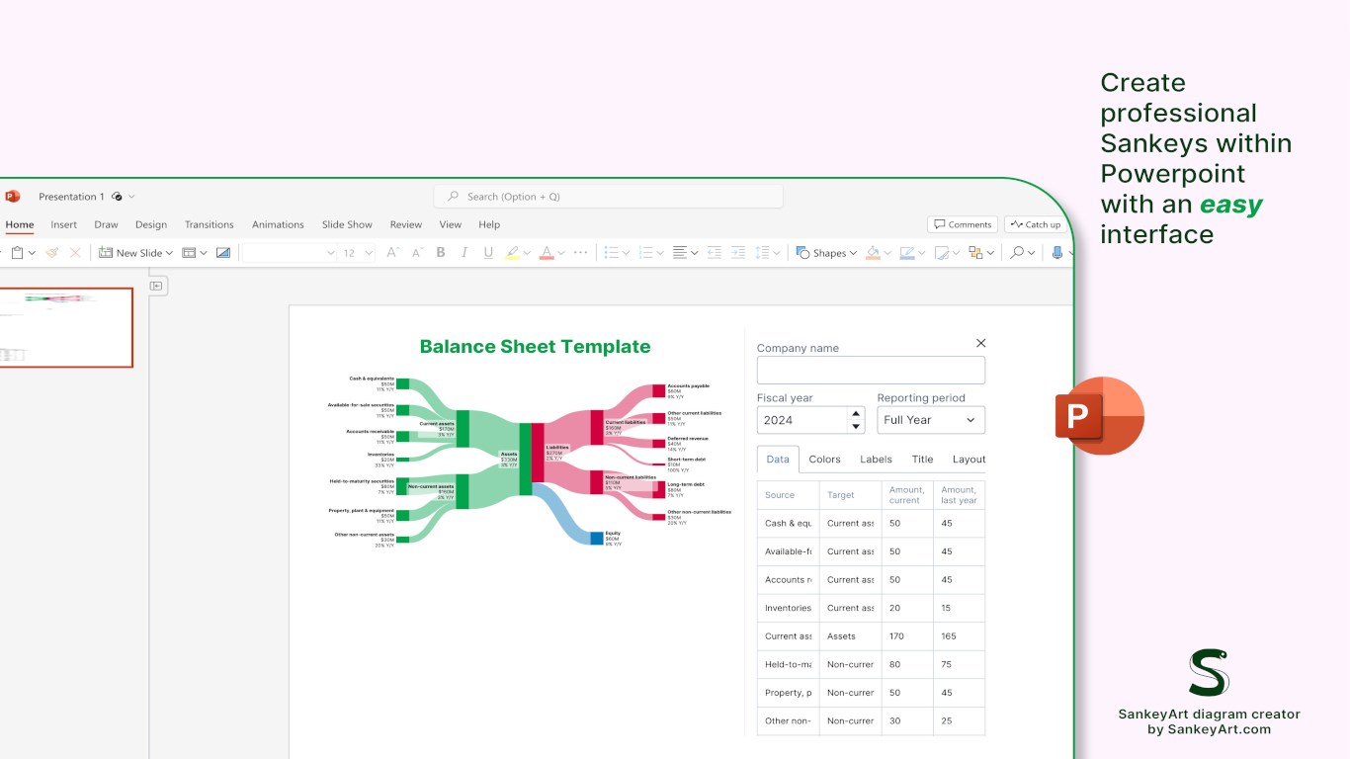Select the Colors tab in Sankey panel
Image resolution: width=1350 pixels, height=759 pixels.
coord(824,459)
